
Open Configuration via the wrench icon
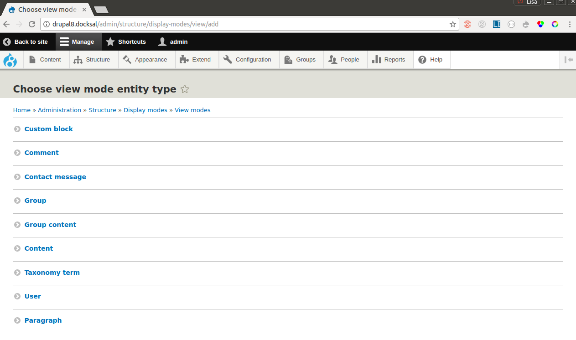(227, 59)
